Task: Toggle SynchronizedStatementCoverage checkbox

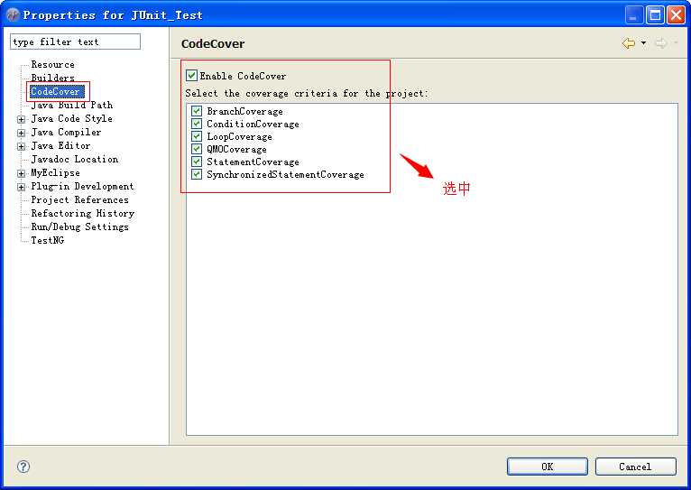Action: pos(197,174)
